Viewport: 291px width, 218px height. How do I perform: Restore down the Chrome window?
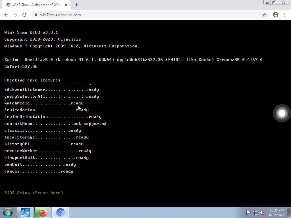274,3
